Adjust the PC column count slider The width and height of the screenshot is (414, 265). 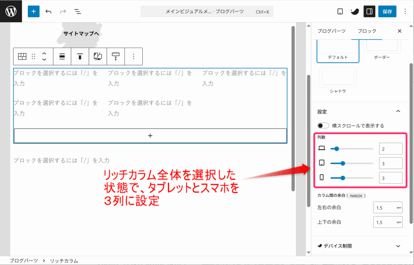(x=352, y=149)
